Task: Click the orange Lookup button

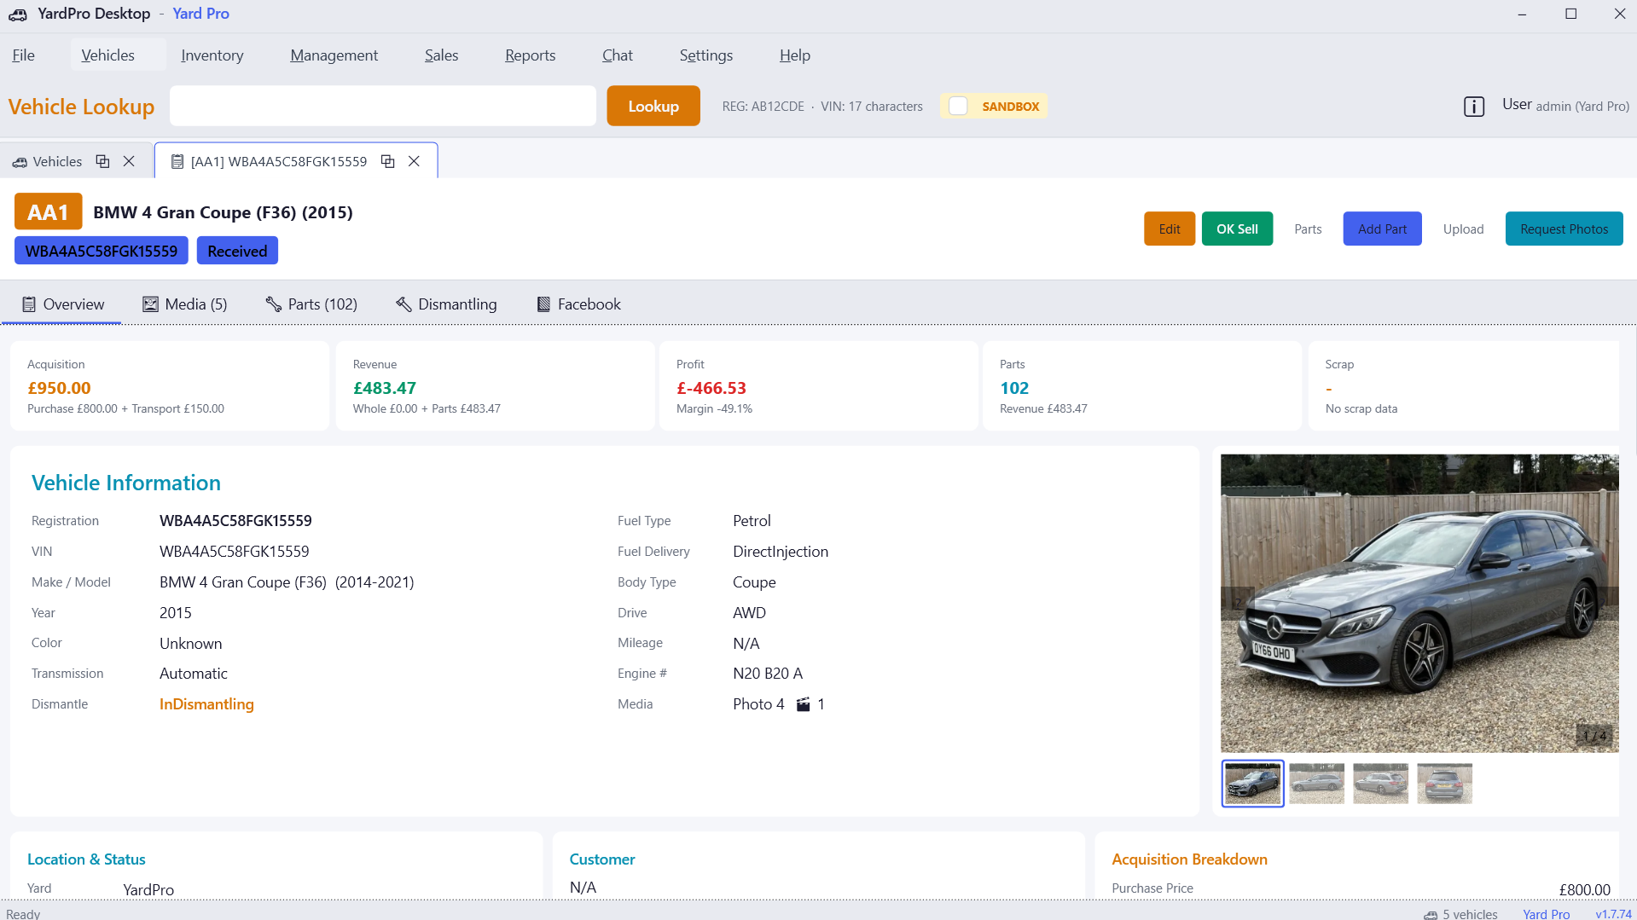Action: 653,106
